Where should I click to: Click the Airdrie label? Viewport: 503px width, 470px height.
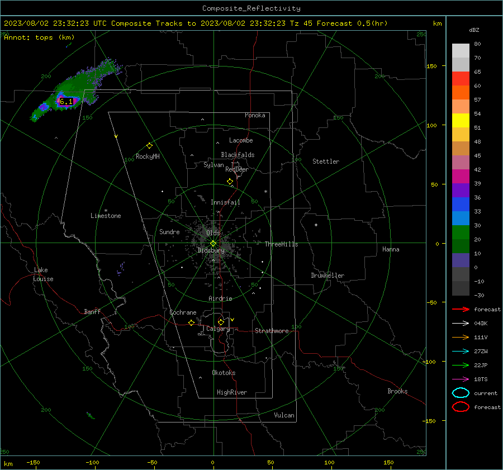(x=220, y=298)
